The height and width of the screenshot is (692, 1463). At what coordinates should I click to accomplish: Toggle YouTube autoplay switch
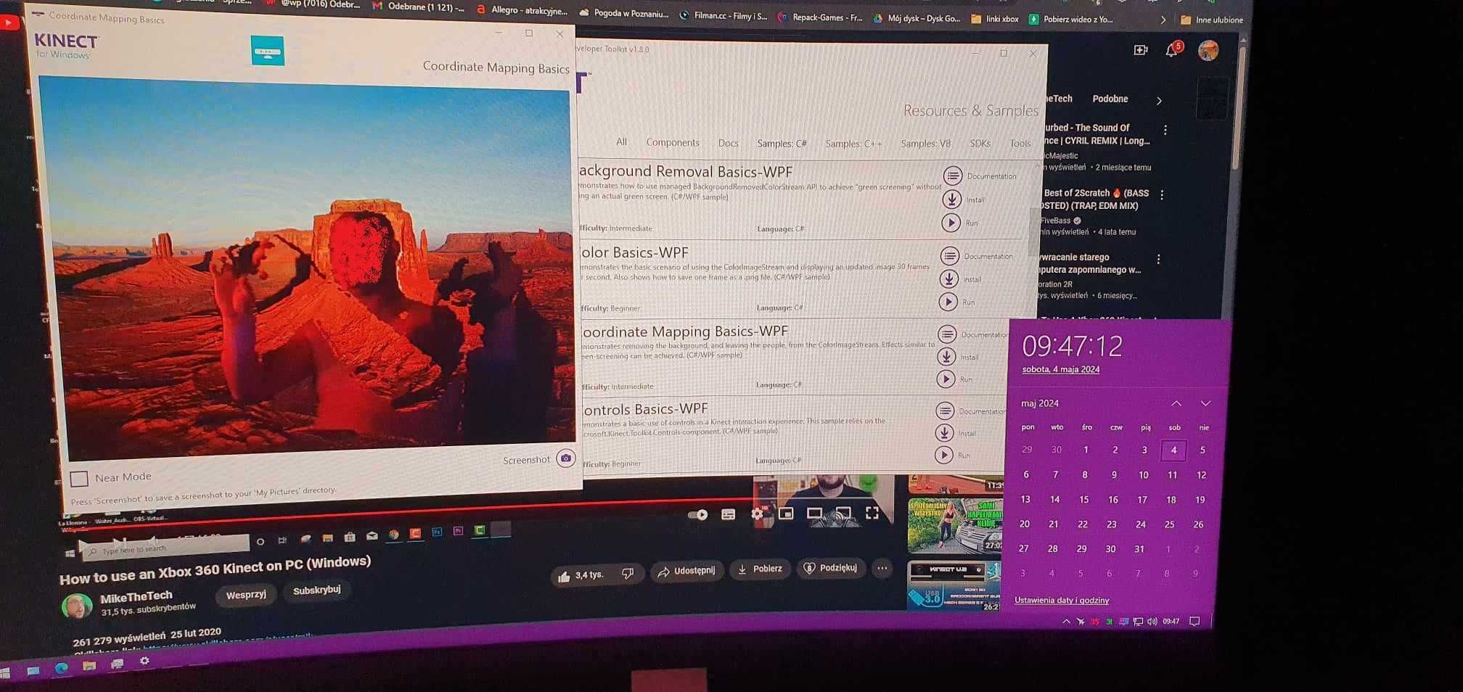click(697, 515)
